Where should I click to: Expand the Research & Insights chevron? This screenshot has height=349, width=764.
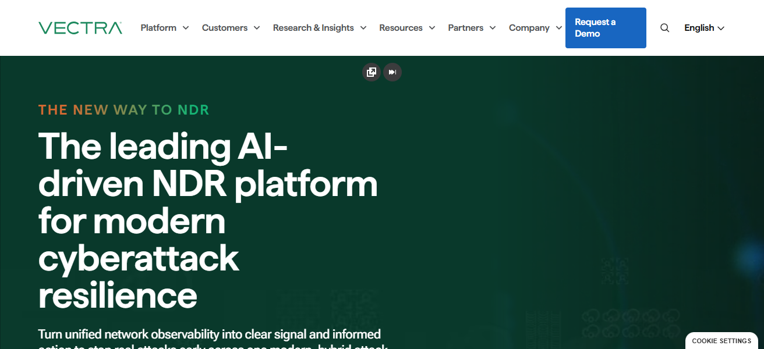pyautogui.click(x=363, y=27)
